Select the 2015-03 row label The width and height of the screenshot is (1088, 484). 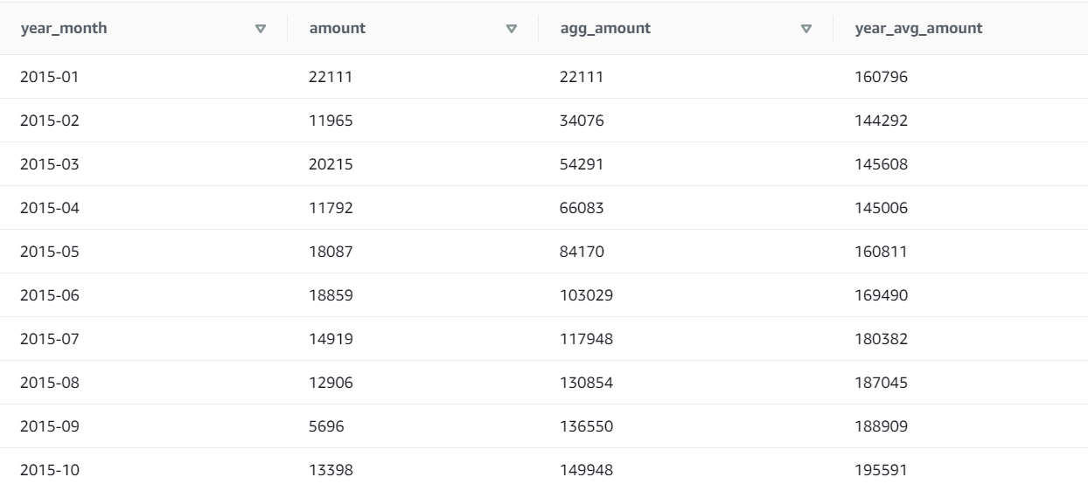50,164
